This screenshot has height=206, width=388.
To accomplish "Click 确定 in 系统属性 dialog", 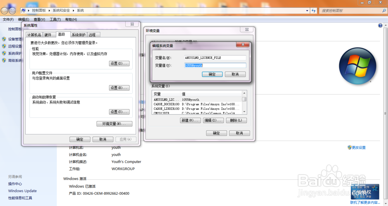I will click(x=80, y=140).
